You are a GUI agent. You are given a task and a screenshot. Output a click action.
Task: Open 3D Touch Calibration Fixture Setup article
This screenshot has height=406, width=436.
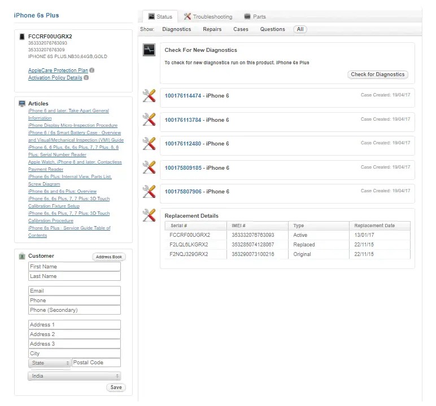[69, 202]
